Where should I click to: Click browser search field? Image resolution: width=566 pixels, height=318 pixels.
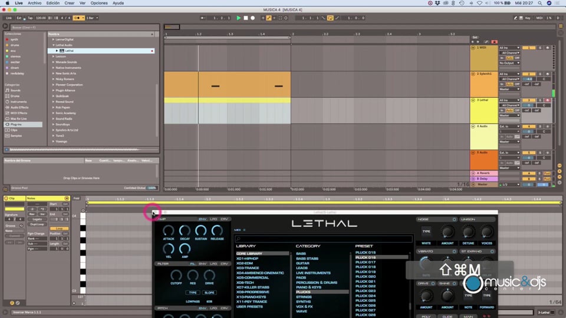pos(85,27)
